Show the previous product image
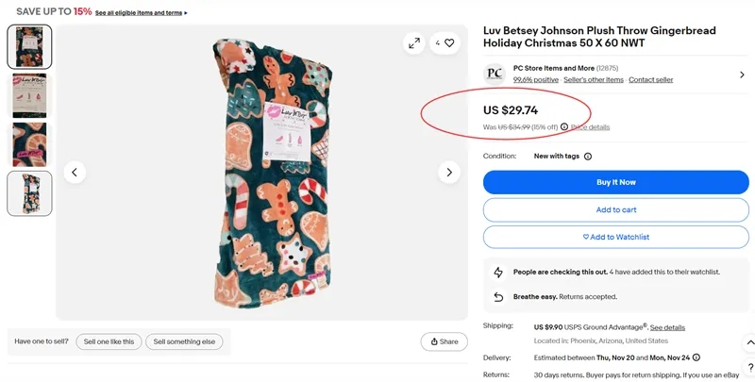This screenshot has height=382, width=755. point(75,173)
